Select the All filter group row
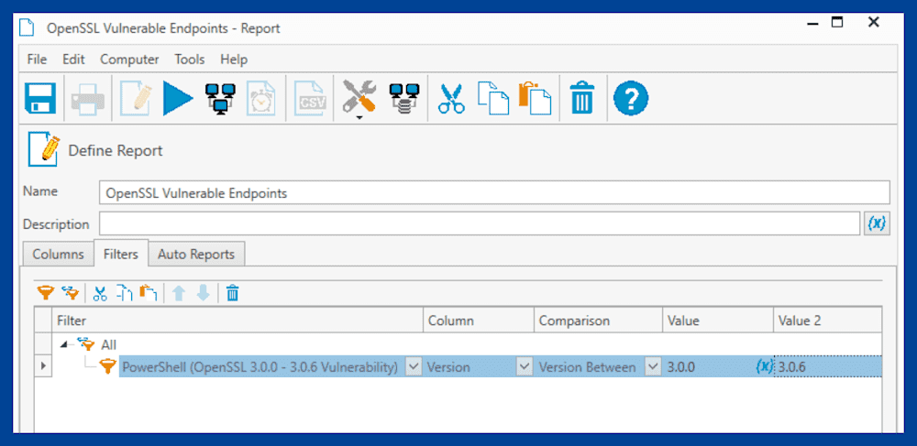 click(468, 344)
